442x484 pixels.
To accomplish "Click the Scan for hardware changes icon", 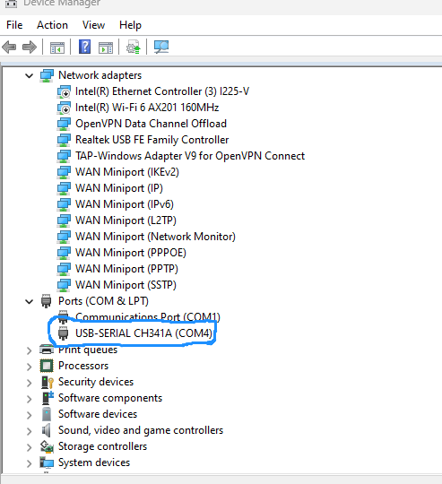I will pyautogui.click(x=161, y=47).
